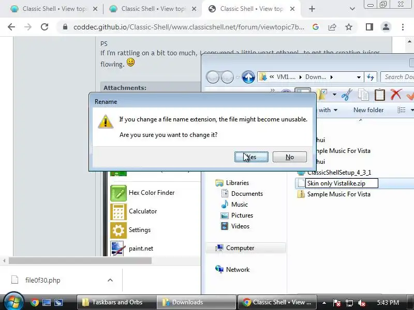Click Explorer's back navigation button

point(213,77)
